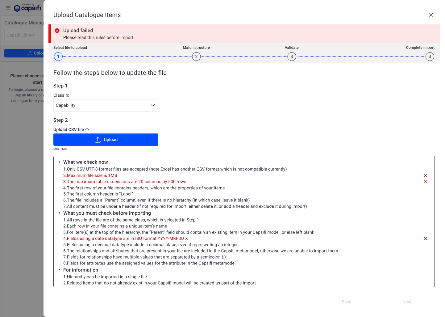This screenshot has height=317, width=445.
Task: Click 'Fields using a date datatype' rule text
Action: [126, 239]
